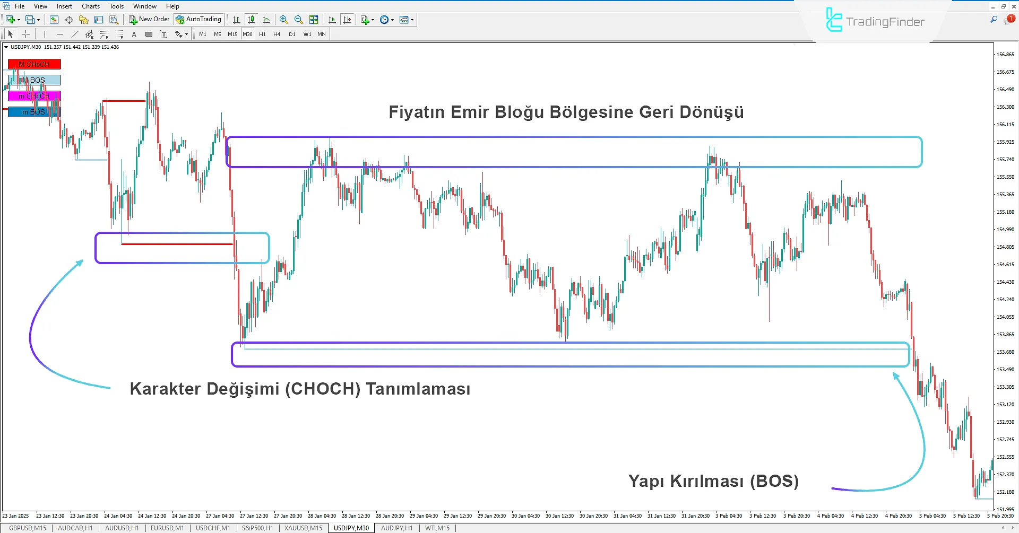Open the Periods dropdown arrow
The image size is (1019, 533).
click(392, 20)
